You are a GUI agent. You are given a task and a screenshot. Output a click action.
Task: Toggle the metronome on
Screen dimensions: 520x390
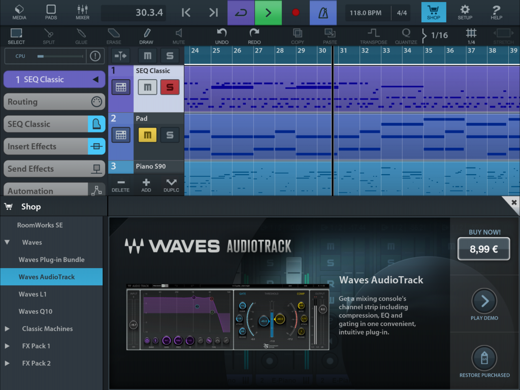(322, 12)
